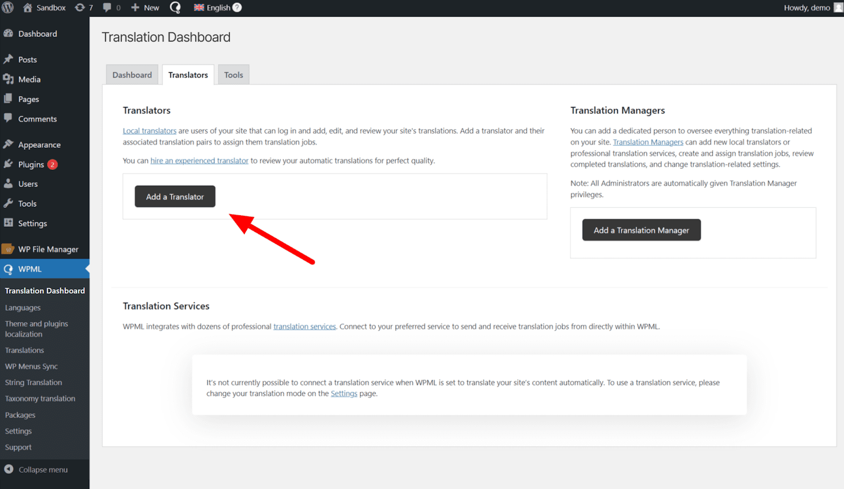Open Languages in WPML submenu

(23, 308)
